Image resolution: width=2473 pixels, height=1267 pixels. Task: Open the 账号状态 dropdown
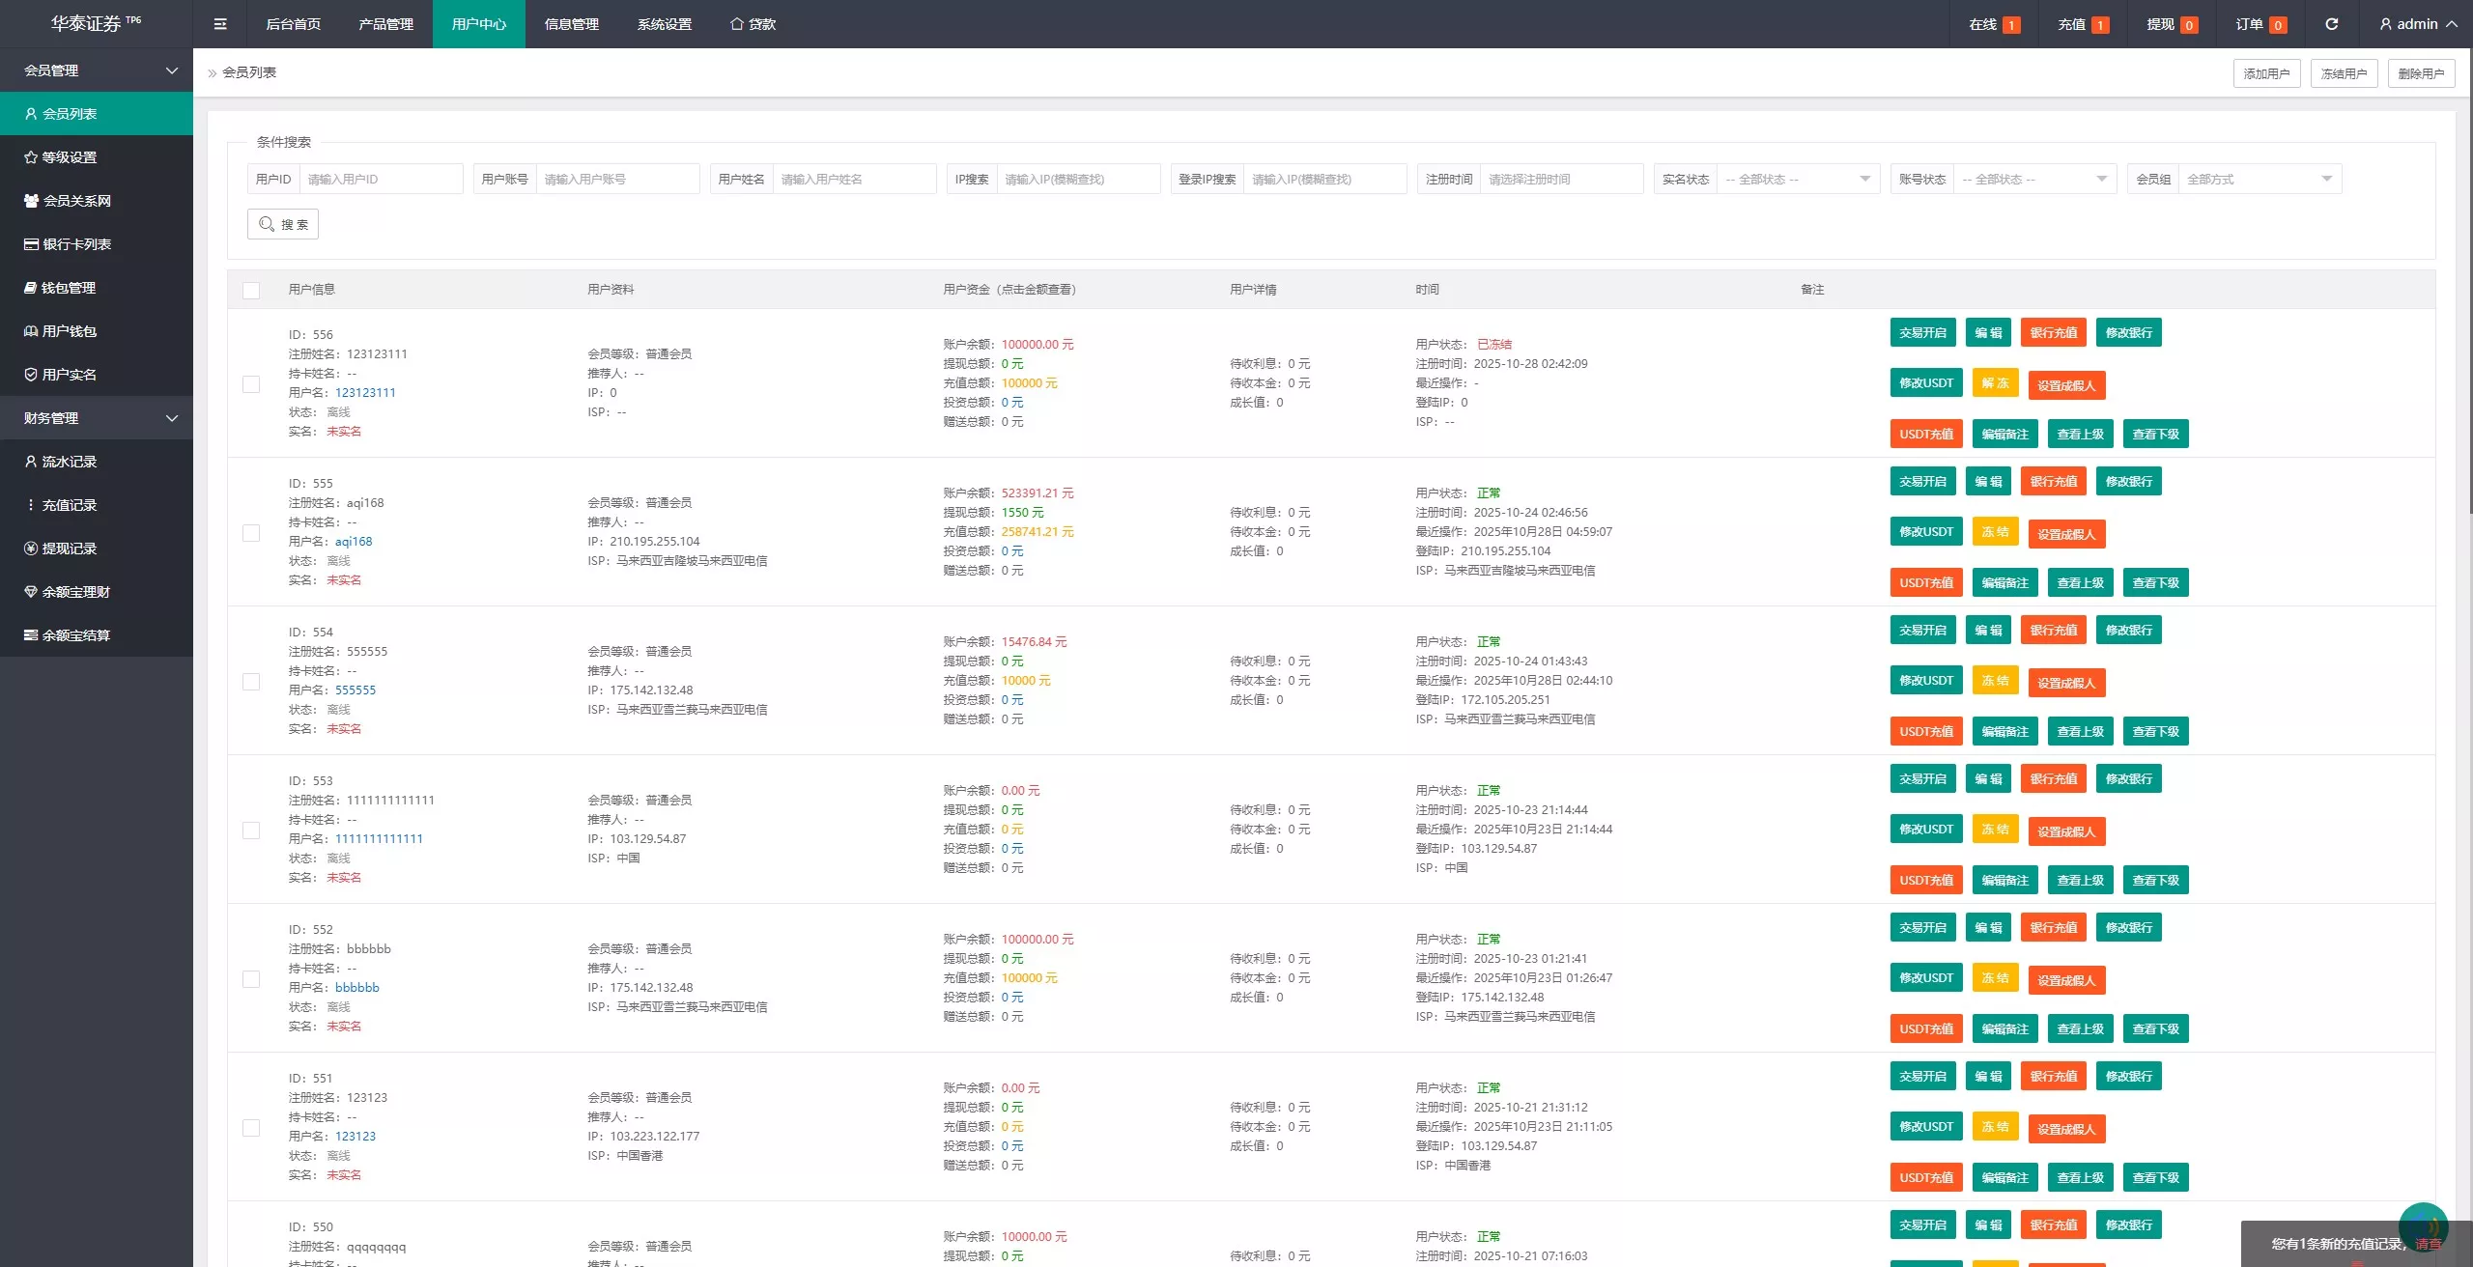(2035, 179)
